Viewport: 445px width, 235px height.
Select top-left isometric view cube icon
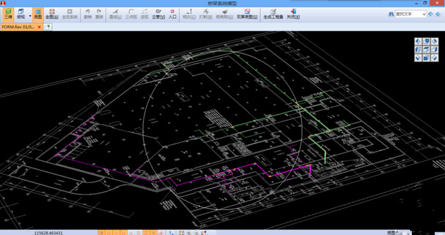point(418,42)
